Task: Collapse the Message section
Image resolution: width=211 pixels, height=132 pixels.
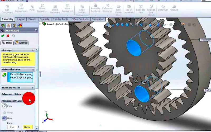Action: [x=33, y=50]
